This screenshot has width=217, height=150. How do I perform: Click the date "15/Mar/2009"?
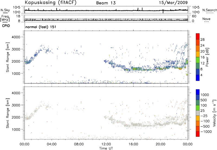click(173, 2)
